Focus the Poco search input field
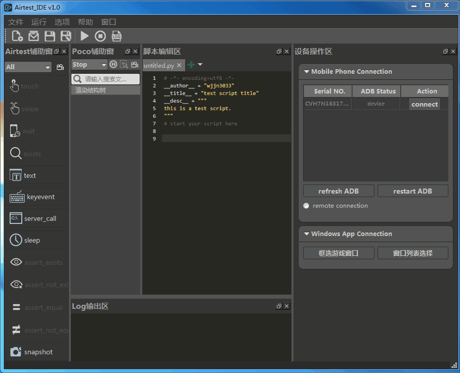 point(105,79)
